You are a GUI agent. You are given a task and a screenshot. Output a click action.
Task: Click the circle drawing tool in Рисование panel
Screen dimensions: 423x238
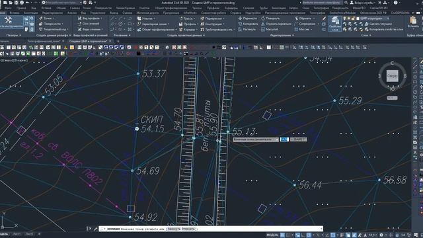coord(120,24)
